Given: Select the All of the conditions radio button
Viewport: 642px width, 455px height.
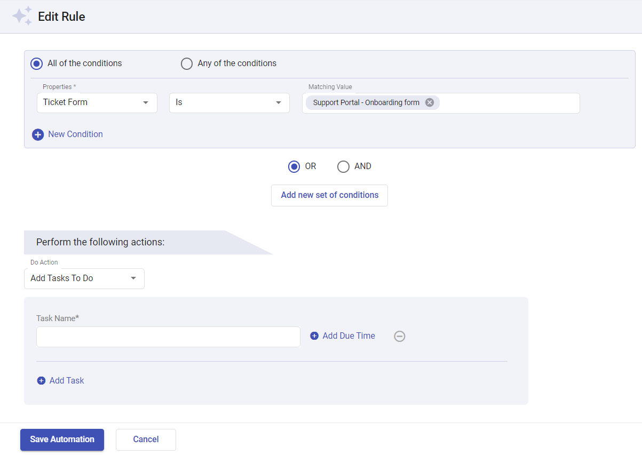Looking at the screenshot, I should (36, 63).
